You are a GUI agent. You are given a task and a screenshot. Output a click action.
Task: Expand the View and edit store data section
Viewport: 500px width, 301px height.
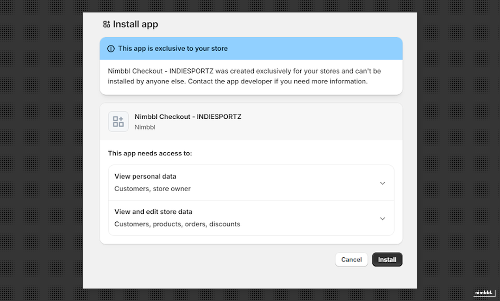pos(383,218)
